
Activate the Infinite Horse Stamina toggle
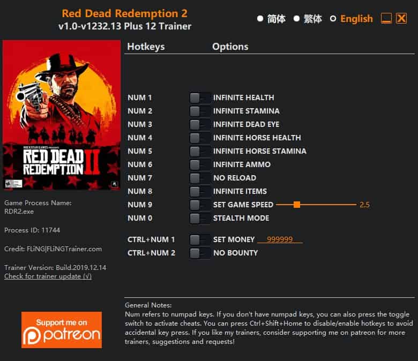tap(199, 152)
